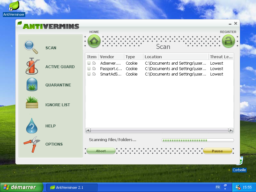The width and height of the screenshot is (256, 192).
Task: Click Lowest threat level in Passport row
Action: pyautogui.click(x=217, y=68)
